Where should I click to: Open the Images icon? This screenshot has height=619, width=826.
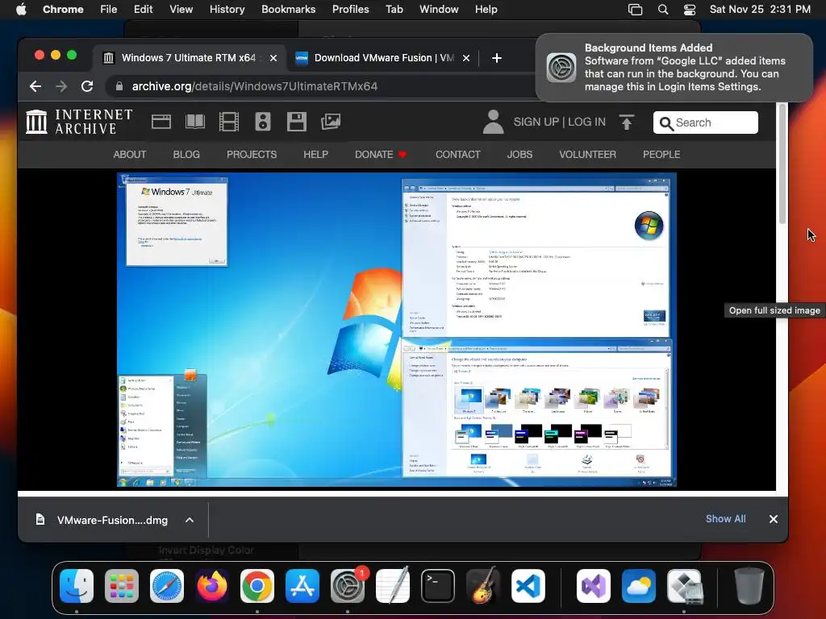pyautogui.click(x=331, y=122)
